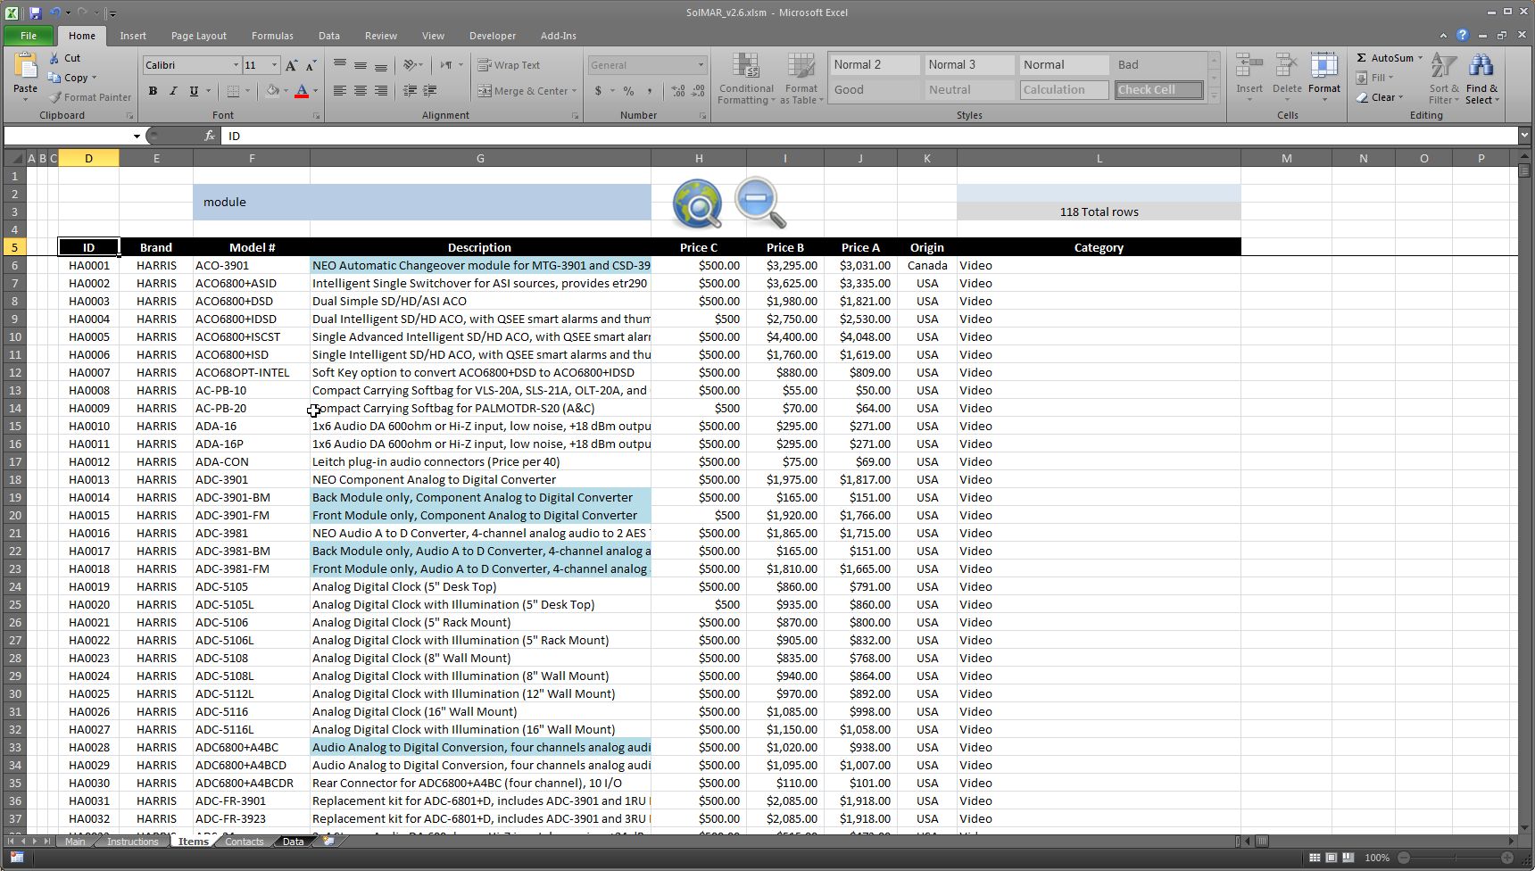Apply Comma Style number format
The height and width of the screenshot is (871, 1535).
pyautogui.click(x=650, y=90)
